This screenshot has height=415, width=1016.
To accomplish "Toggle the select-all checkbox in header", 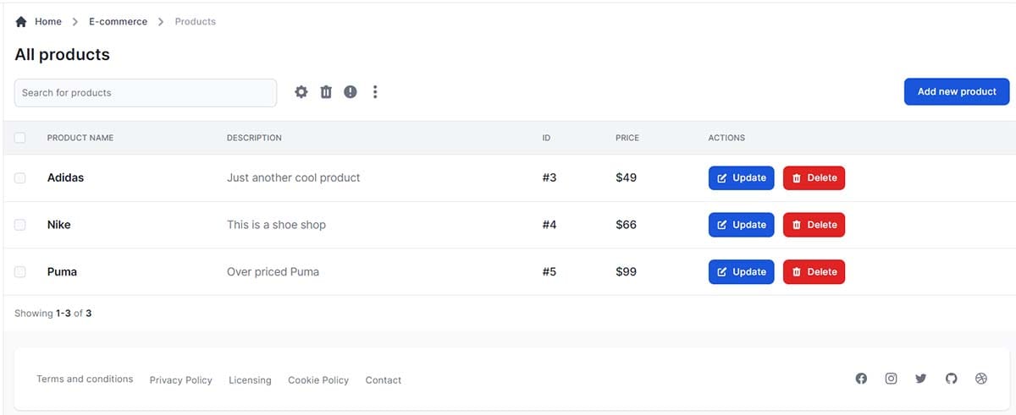I will pyautogui.click(x=20, y=138).
